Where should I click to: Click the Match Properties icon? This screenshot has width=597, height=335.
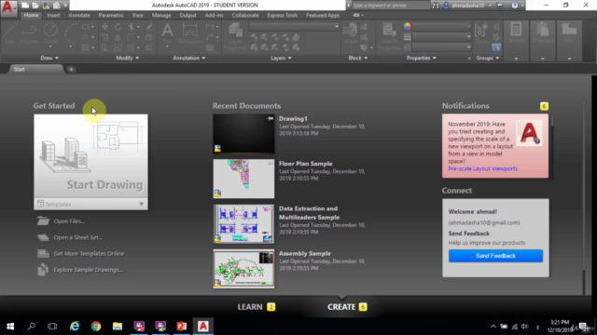389,36
